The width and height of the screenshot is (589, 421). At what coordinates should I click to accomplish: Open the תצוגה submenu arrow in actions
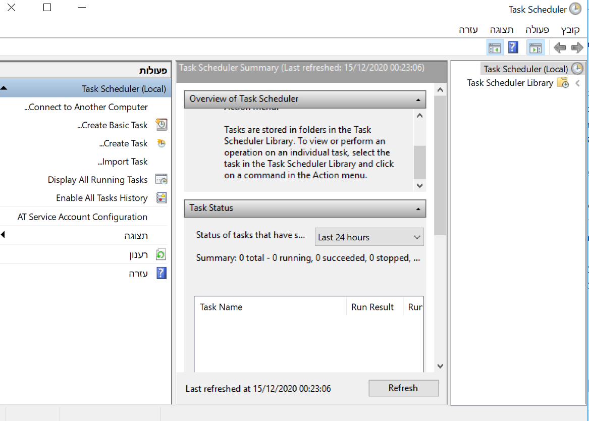pyautogui.click(x=3, y=235)
